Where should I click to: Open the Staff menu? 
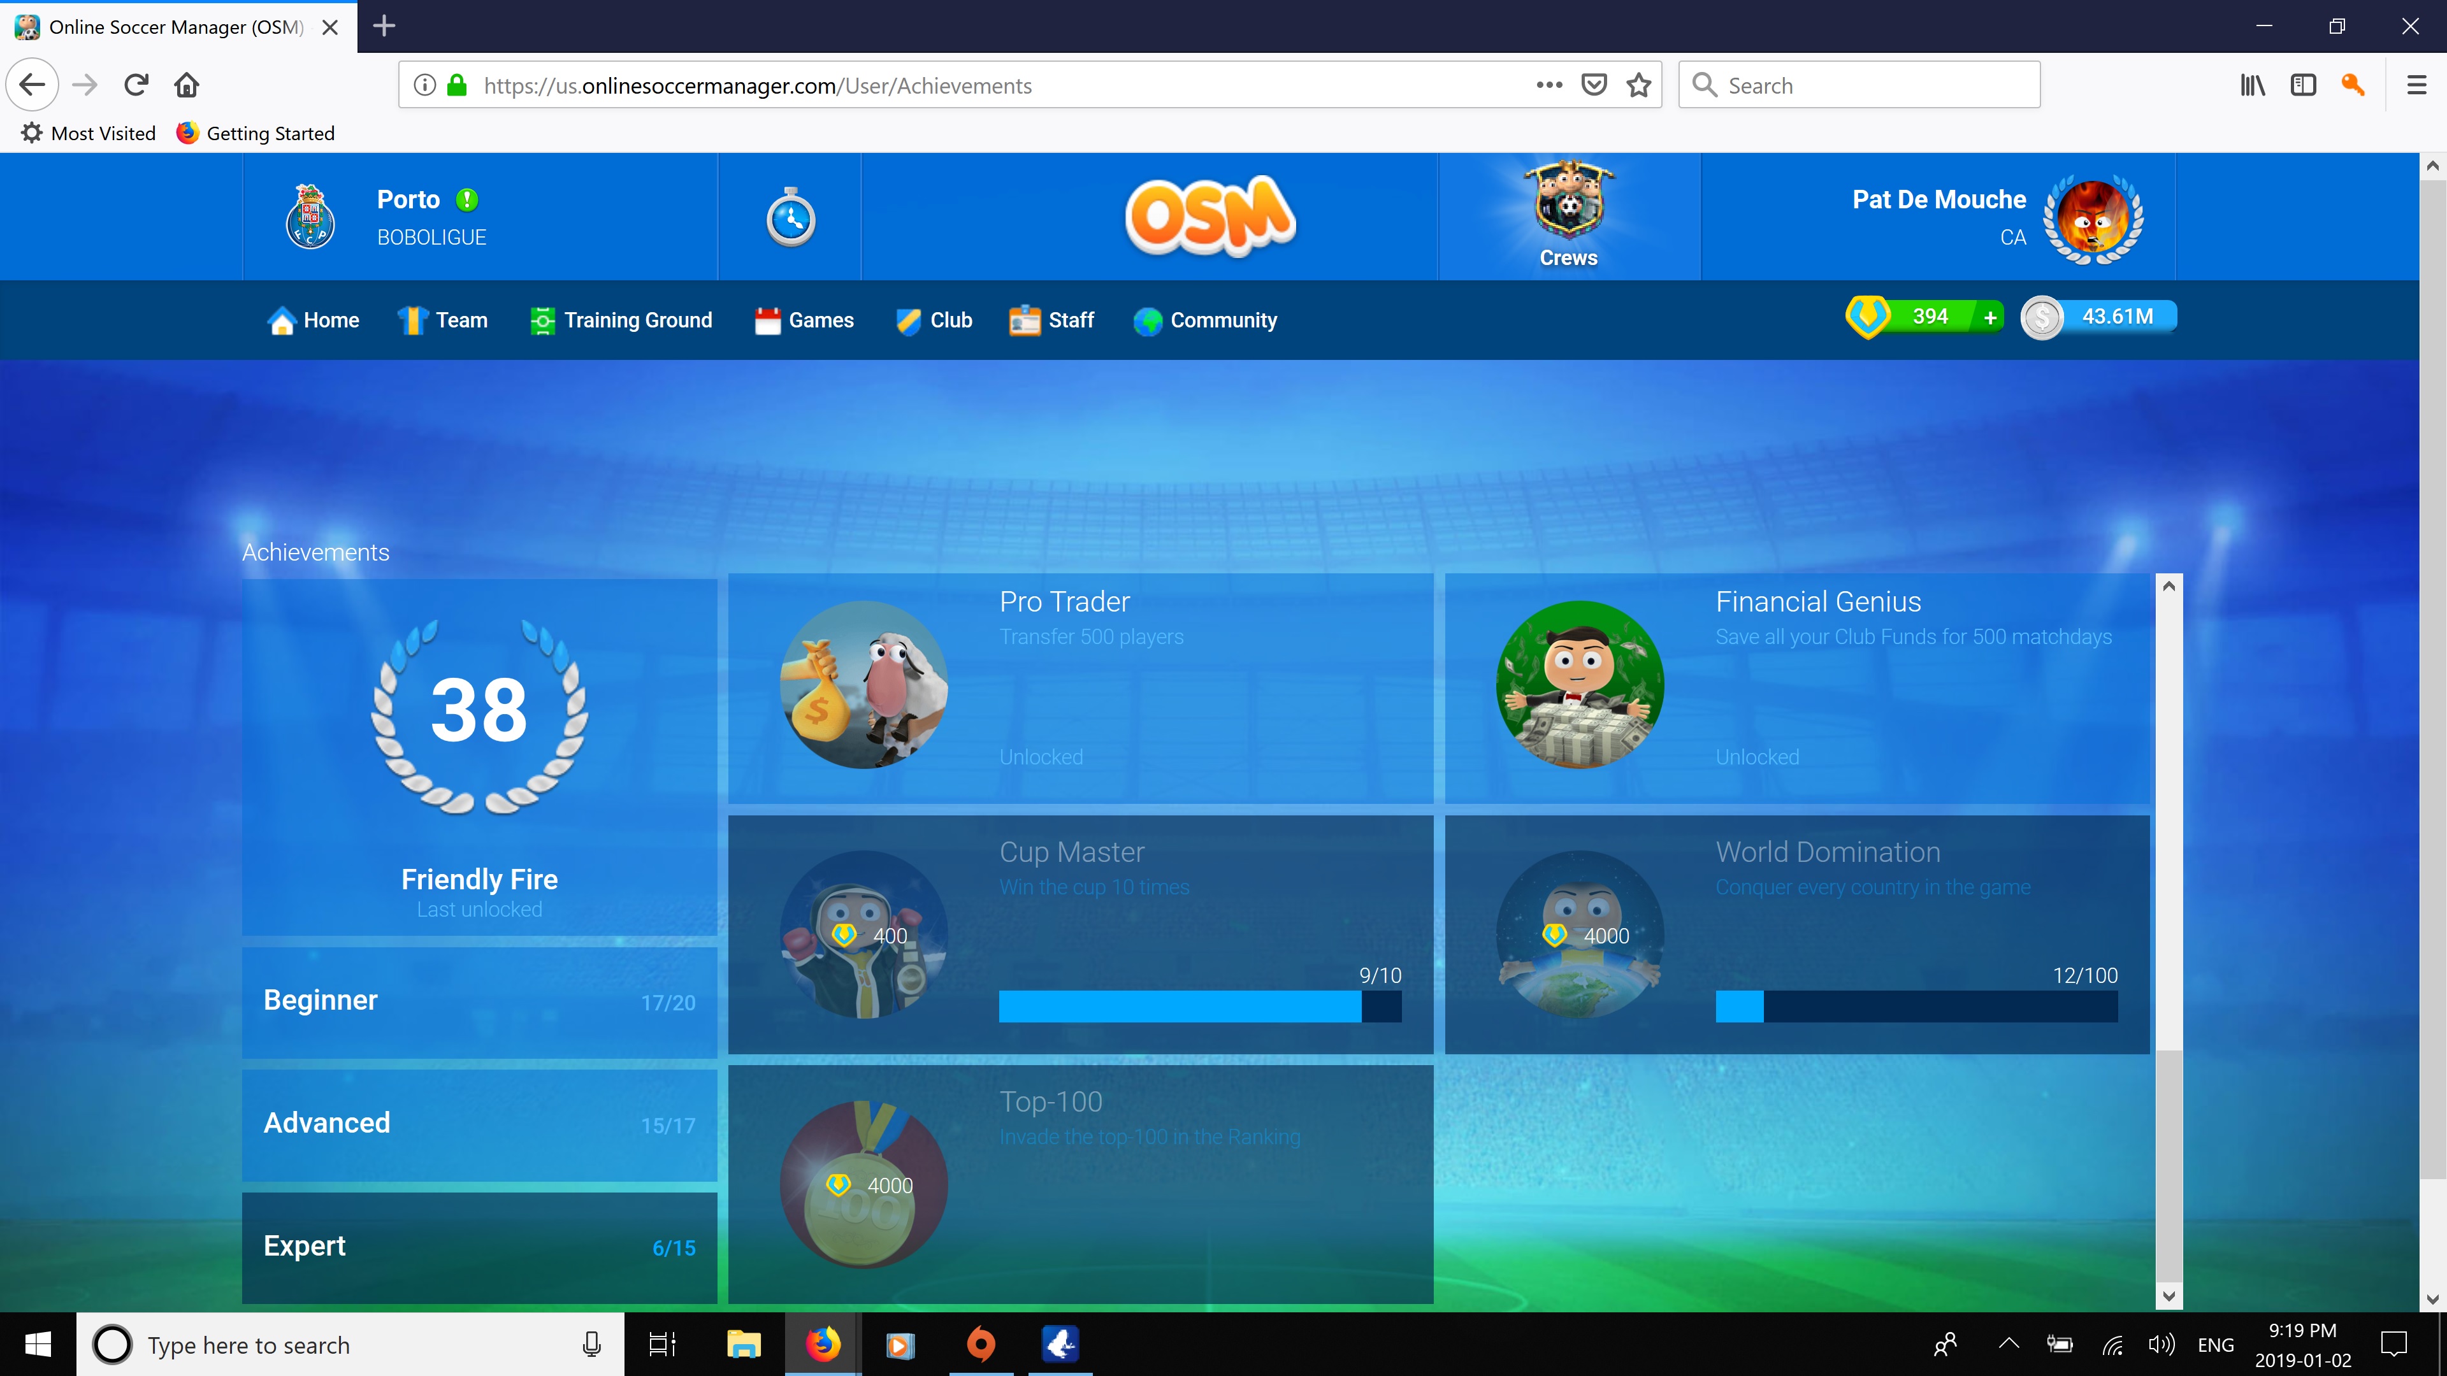pos(1051,320)
